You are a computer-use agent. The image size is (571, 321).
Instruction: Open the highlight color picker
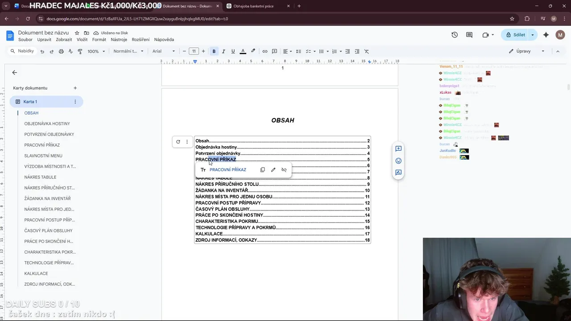coord(253,51)
